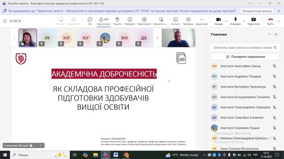The image size is (284, 159).
Task: Open the Переглянути view options
Action: click(x=144, y=21)
